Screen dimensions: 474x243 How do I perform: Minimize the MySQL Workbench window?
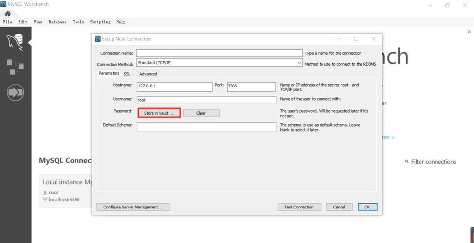point(431,5)
